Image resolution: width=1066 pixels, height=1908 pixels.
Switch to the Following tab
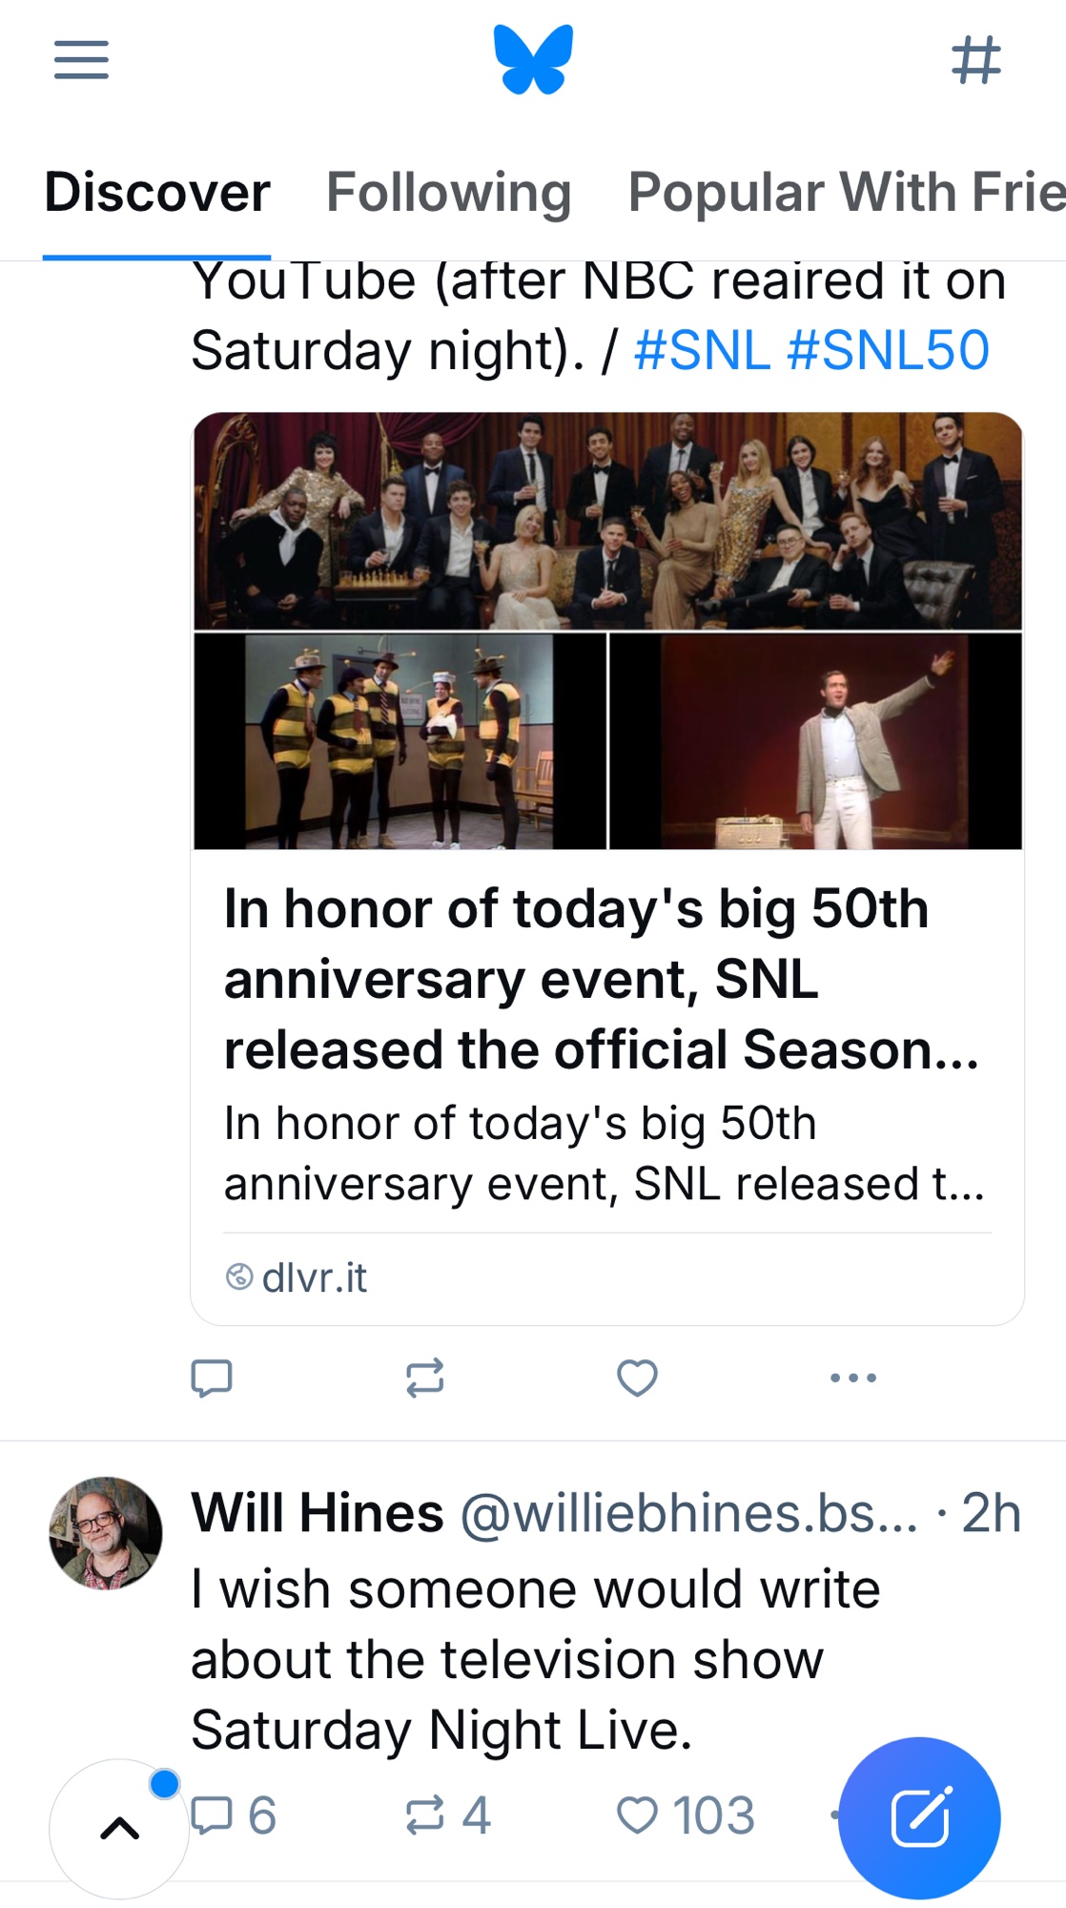coord(448,193)
